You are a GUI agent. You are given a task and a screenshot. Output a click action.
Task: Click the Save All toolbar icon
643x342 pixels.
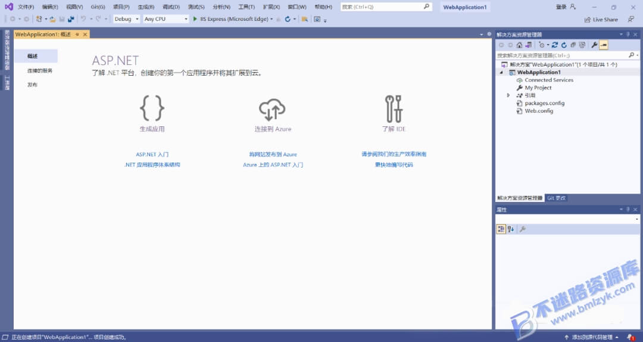[x=71, y=19]
